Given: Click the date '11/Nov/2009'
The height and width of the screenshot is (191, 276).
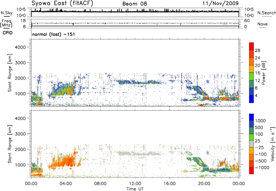Looking at the screenshot, I should coord(220,3).
